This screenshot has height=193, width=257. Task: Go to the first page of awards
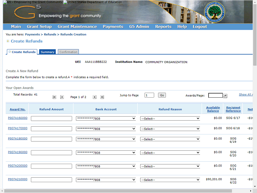tap(55, 97)
